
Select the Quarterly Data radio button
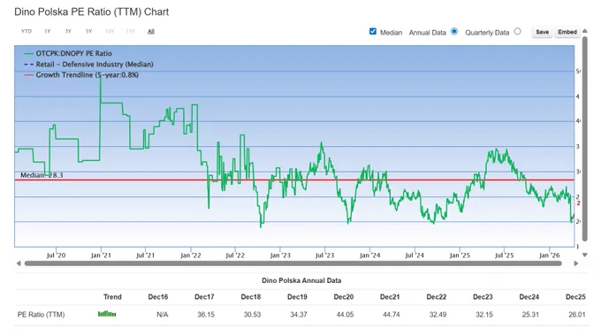click(517, 32)
